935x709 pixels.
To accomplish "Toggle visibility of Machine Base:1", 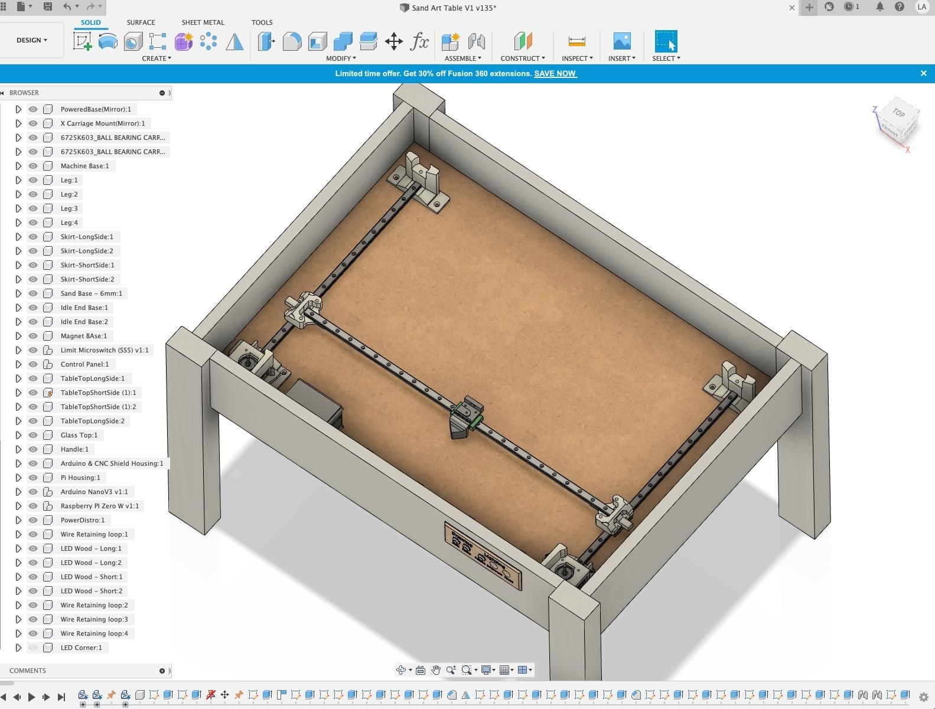I will tap(33, 166).
